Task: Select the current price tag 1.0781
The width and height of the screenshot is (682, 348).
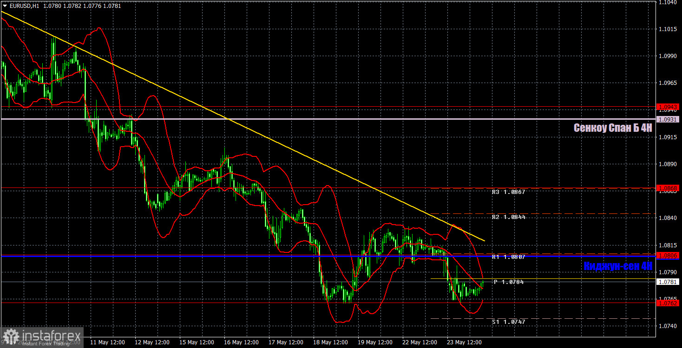Action: [x=669, y=282]
